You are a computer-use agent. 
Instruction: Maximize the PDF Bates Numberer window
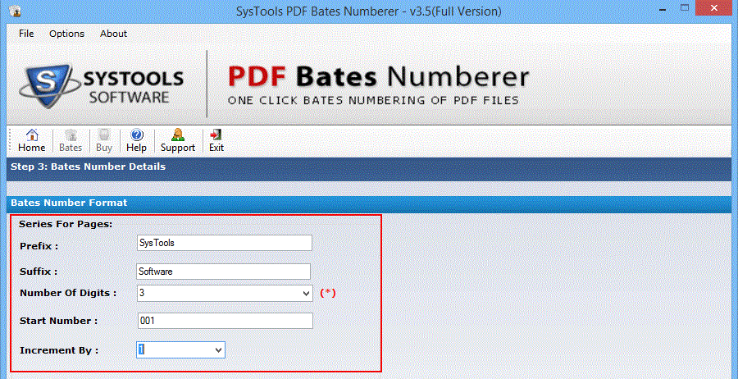[685, 8]
